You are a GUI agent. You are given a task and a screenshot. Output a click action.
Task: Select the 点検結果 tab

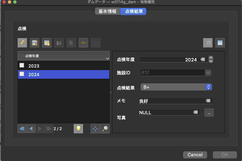[133, 11]
